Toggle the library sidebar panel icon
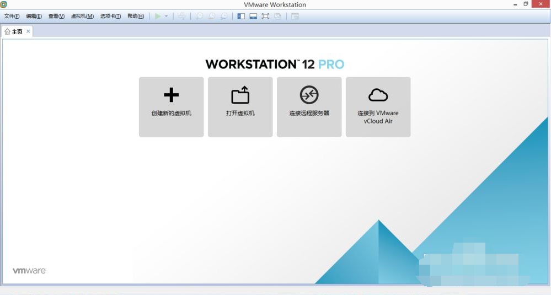 point(241,16)
